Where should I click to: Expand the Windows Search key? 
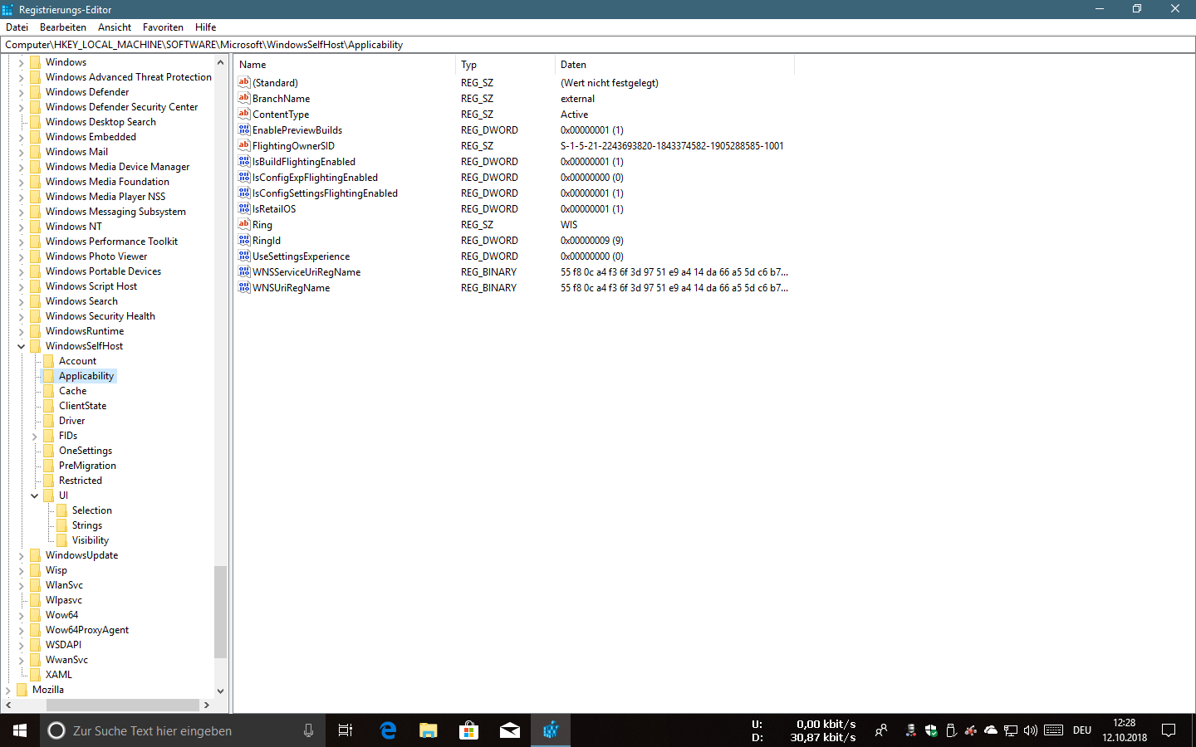click(21, 301)
